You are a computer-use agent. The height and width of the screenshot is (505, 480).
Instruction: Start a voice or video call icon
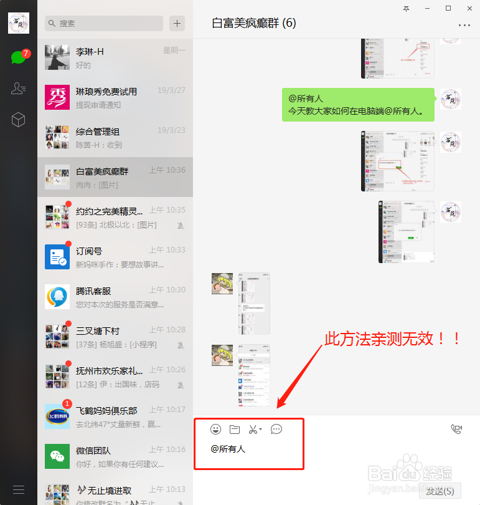[456, 429]
